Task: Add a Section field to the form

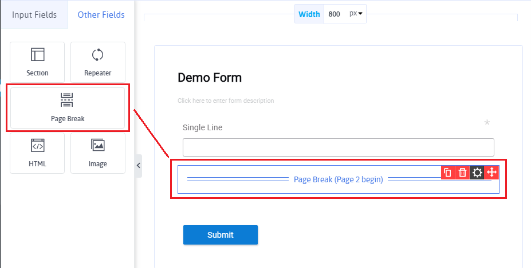Action: click(37, 62)
